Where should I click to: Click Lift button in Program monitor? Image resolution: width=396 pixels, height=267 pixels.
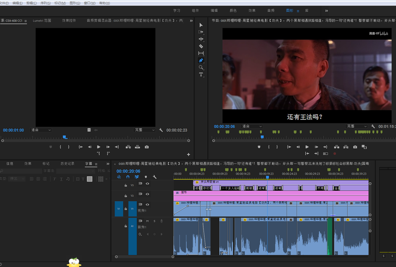click(336, 147)
